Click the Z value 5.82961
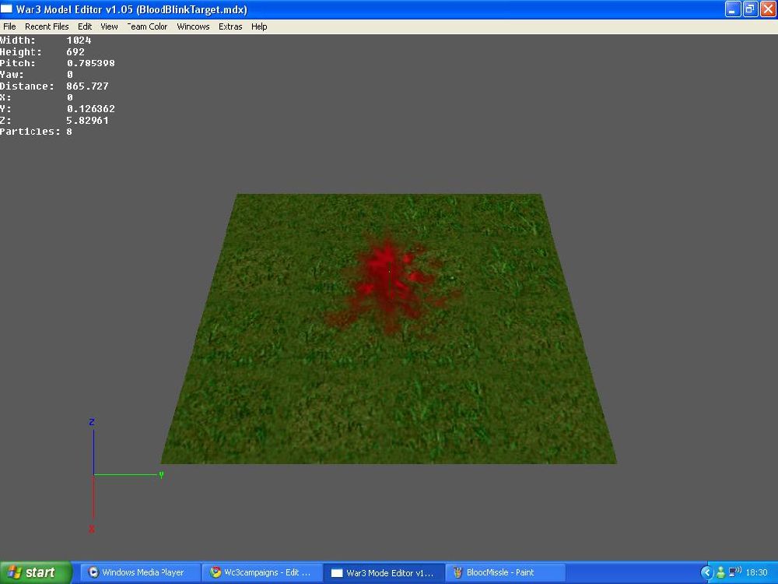 click(87, 120)
